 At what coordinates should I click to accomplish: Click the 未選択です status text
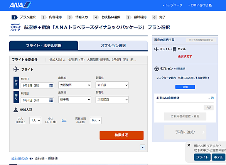click(x=185, y=56)
